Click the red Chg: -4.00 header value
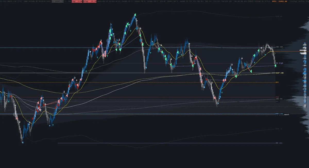 pyautogui.click(x=77, y=1)
